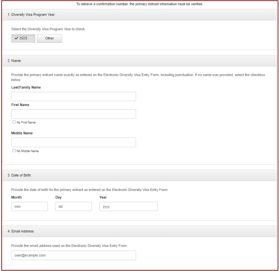Click the 4. Email Address section header
279x271 pixels.
pos(140,231)
